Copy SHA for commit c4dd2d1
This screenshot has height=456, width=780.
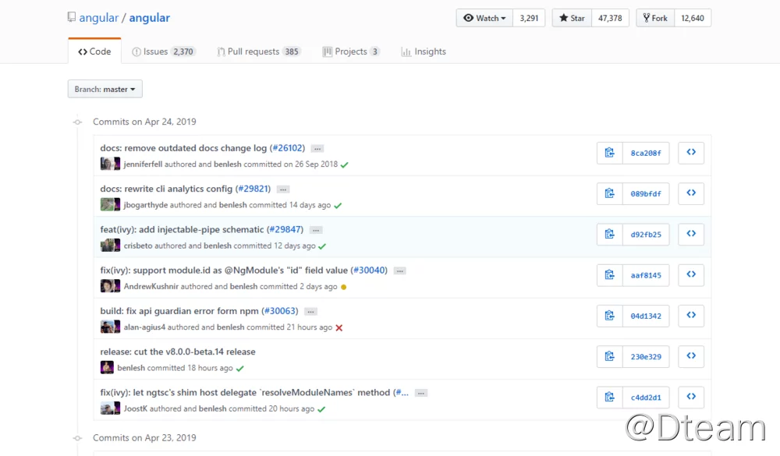609,398
